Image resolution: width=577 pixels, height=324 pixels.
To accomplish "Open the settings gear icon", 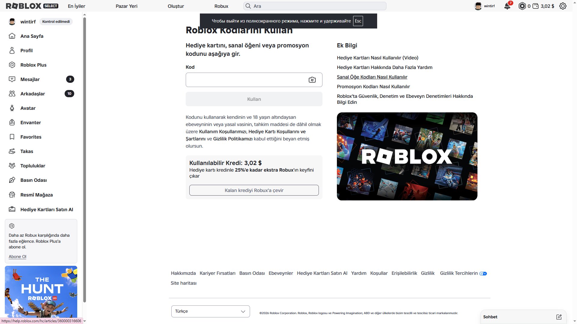I will click(563, 6).
